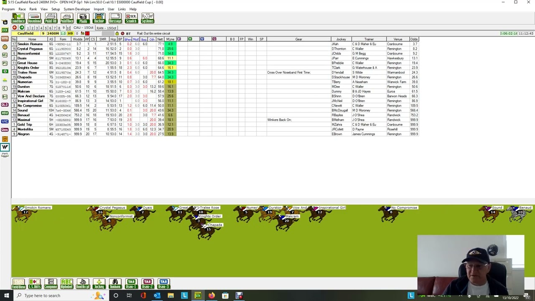Click the Gear column header

pos(298,39)
